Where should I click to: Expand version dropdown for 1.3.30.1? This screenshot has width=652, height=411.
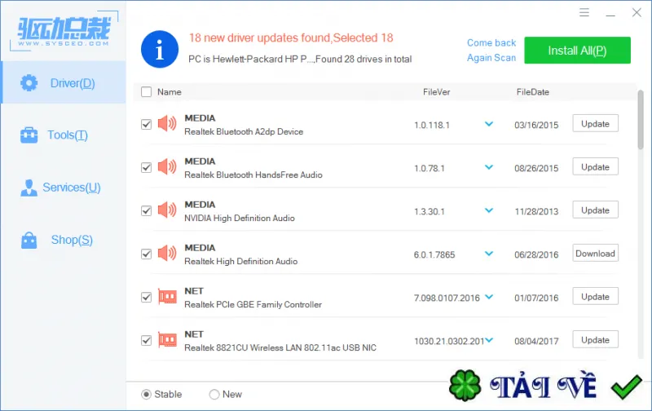pyautogui.click(x=489, y=210)
